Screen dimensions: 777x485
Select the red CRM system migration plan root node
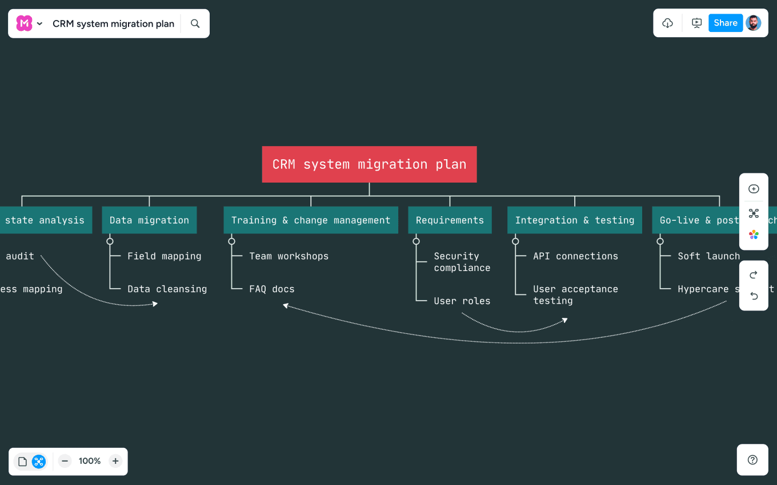[x=369, y=164]
